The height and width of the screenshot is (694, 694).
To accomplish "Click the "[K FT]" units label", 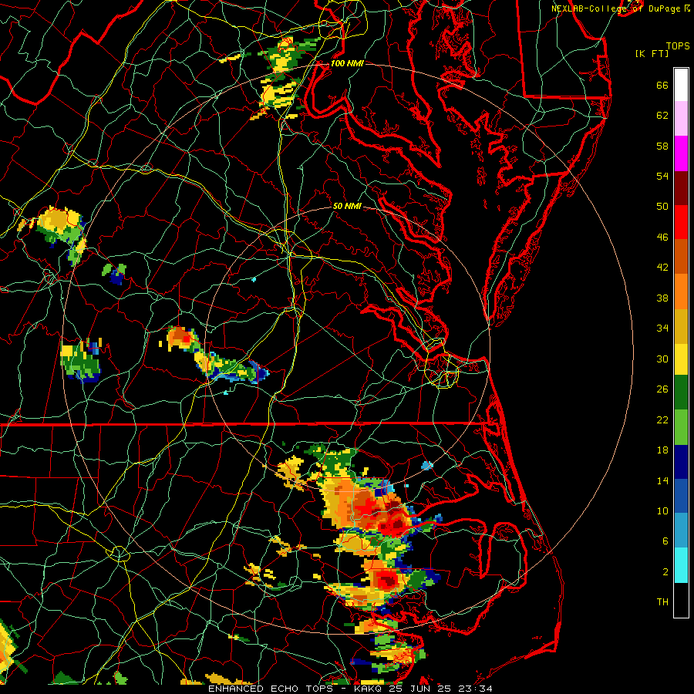I will pyautogui.click(x=652, y=53).
